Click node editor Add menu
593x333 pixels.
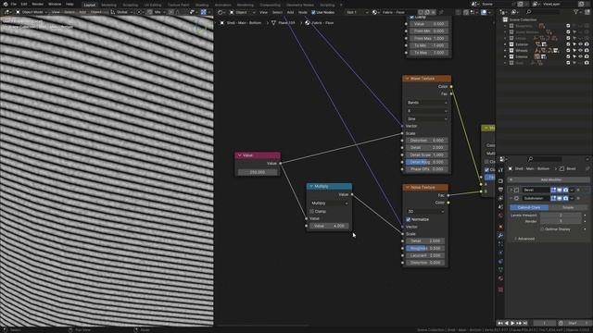(x=290, y=12)
